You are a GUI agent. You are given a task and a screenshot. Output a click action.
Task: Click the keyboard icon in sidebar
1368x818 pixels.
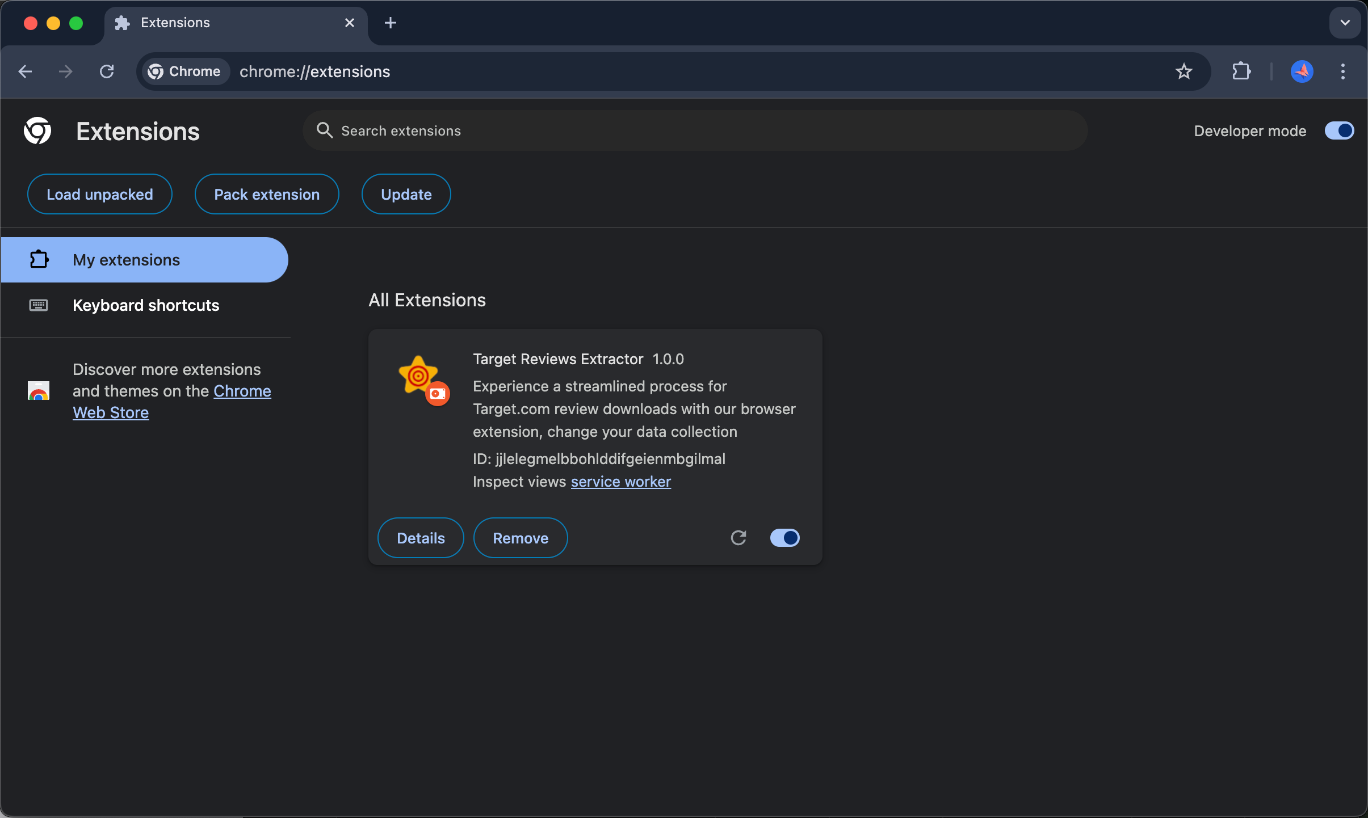39,305
